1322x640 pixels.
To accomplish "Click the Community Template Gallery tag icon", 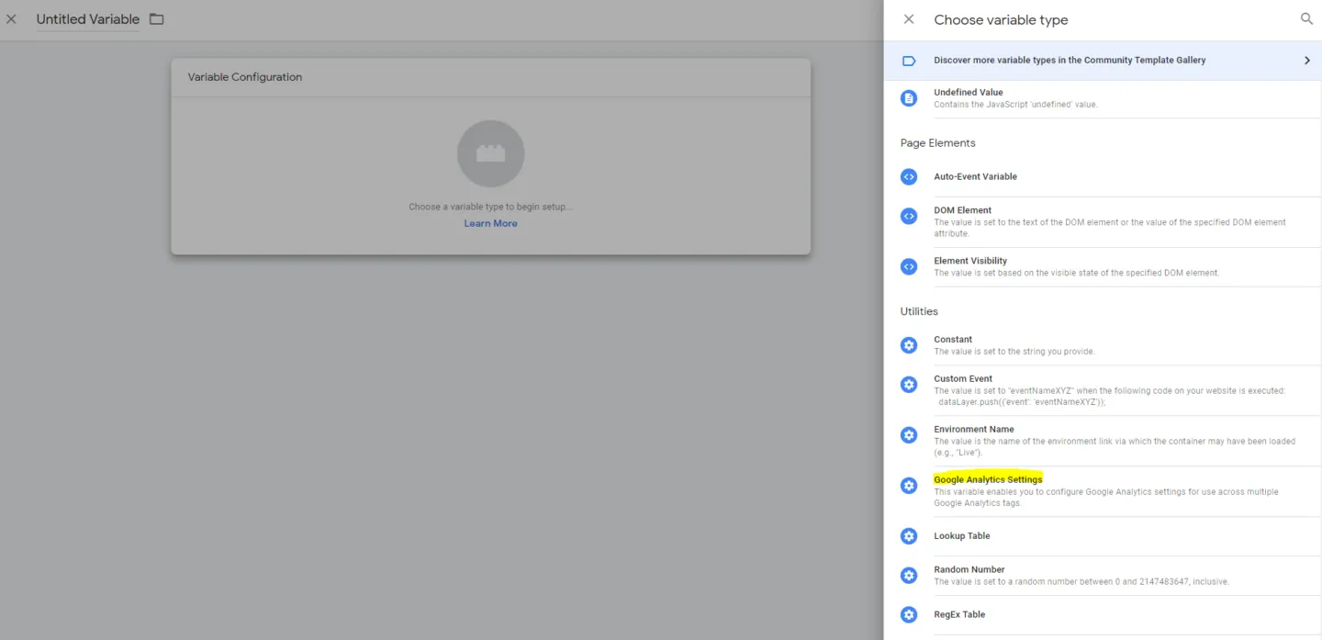I will (x=909, y=61).
